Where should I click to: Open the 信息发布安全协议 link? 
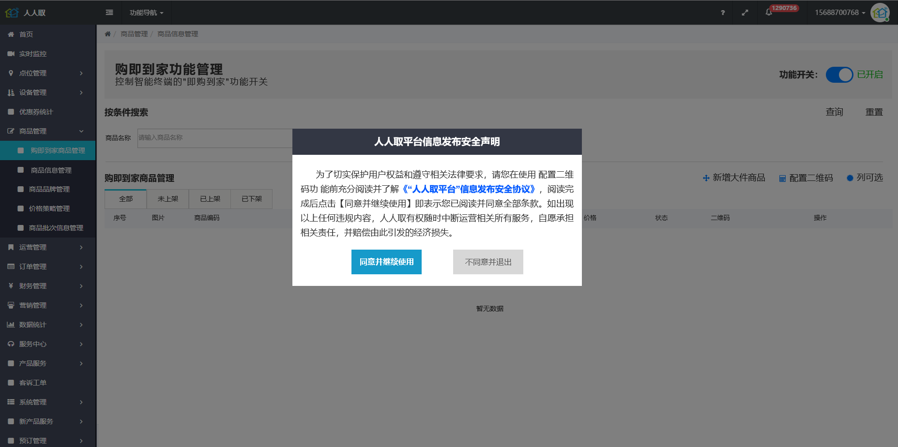[469, 189]
